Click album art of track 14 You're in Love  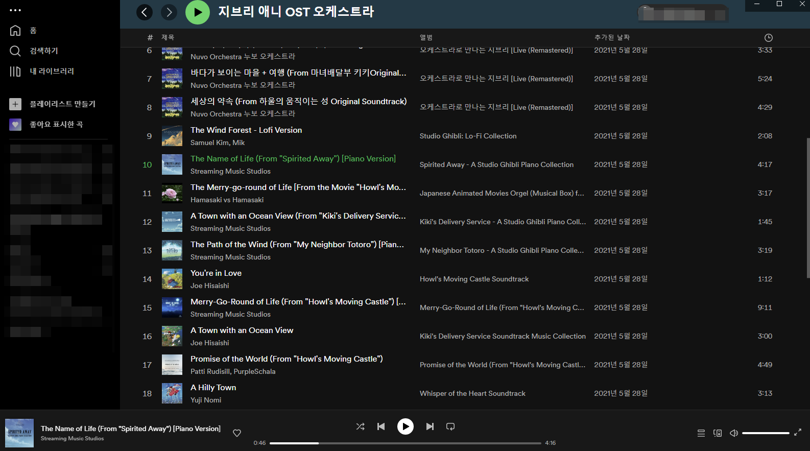click(x=172, y=279)
